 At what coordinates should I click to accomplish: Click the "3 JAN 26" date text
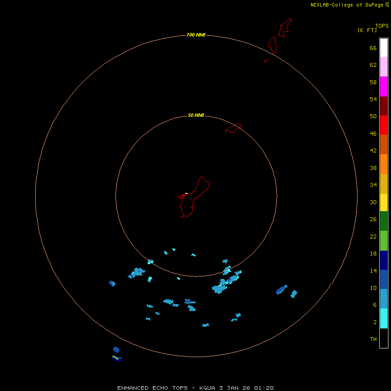pos(235,388)
